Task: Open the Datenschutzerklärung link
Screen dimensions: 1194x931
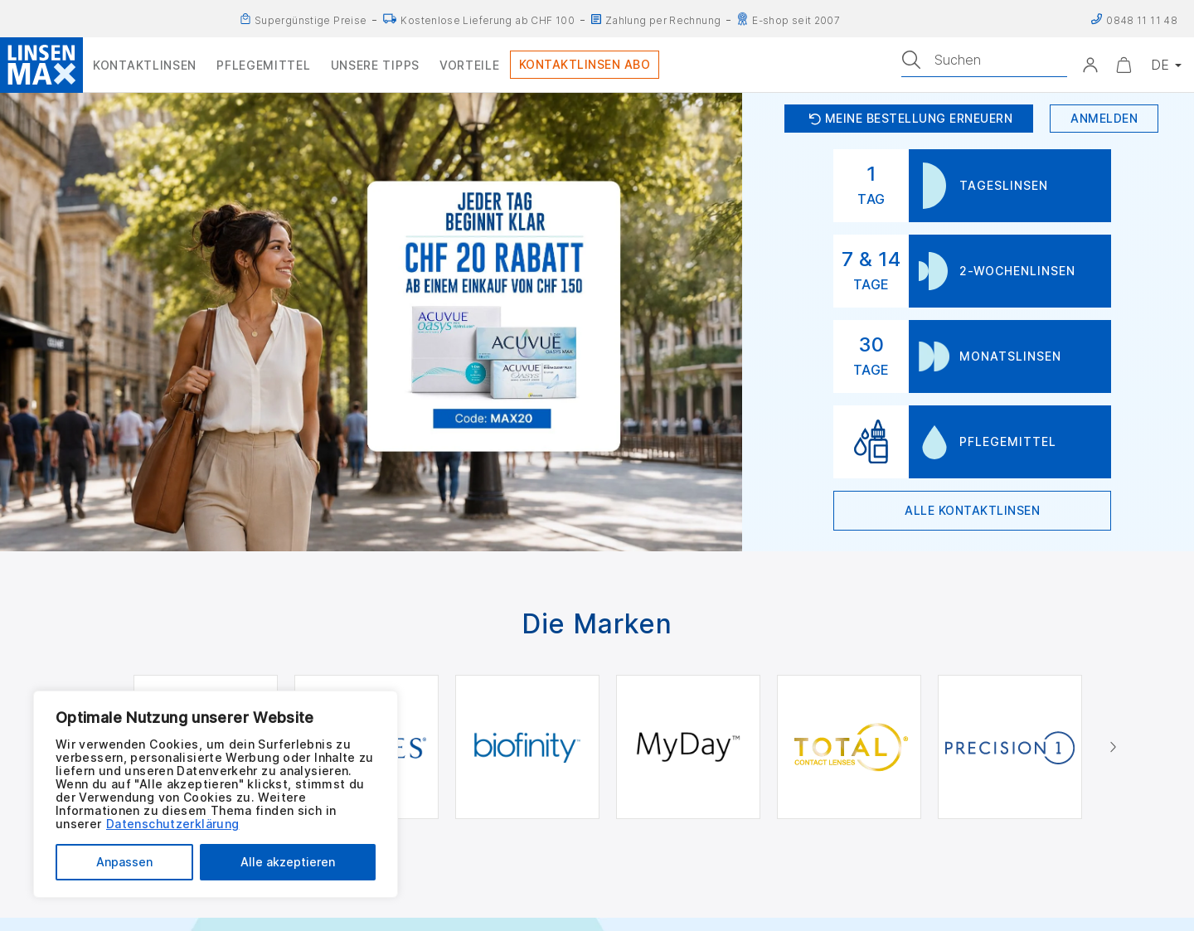Action: click(x=172, y=824)
